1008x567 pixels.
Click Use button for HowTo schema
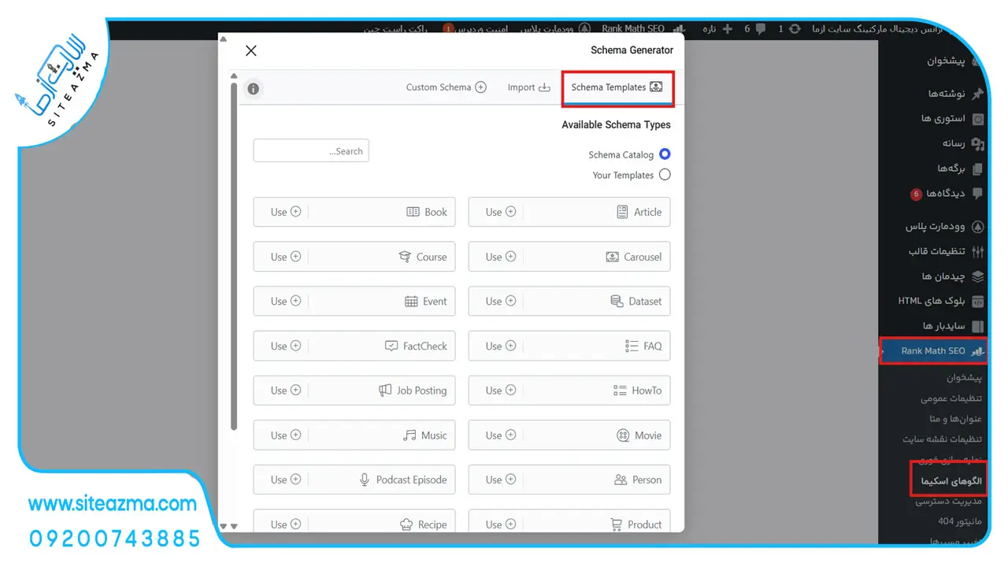pos(501,390)
